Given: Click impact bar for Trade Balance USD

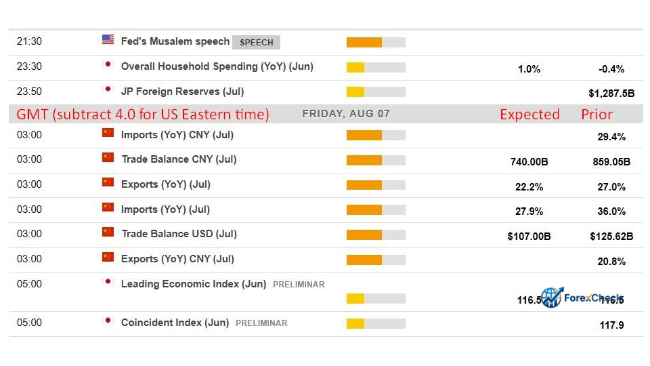Looking at the screenshot, I should click(x=376, y=235).
